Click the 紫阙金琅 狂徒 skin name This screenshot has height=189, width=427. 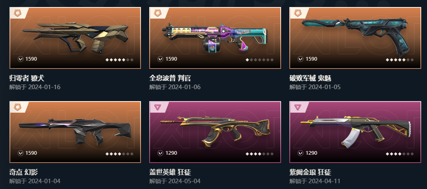310,172
